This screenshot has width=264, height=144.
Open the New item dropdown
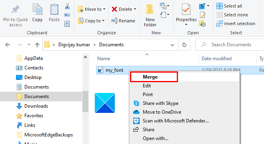coord(165,6)
